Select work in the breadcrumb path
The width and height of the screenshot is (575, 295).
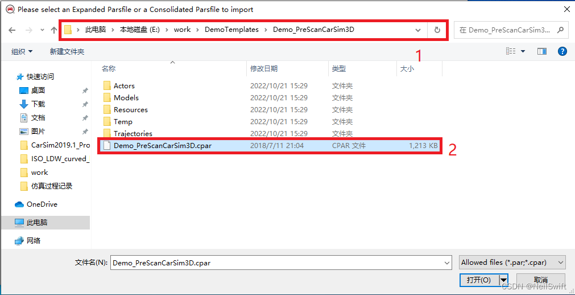[x=182, y=30]
